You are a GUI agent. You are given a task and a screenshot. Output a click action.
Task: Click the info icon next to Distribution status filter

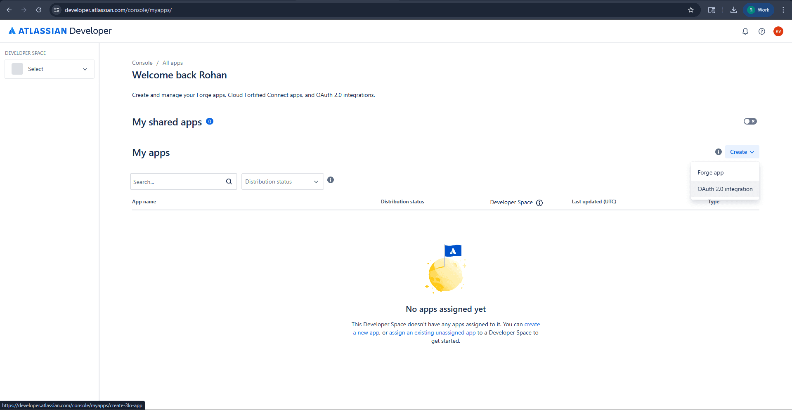click(330, 180)
